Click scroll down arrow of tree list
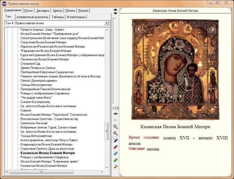This screenshot has width=234, height=179. 107,167
